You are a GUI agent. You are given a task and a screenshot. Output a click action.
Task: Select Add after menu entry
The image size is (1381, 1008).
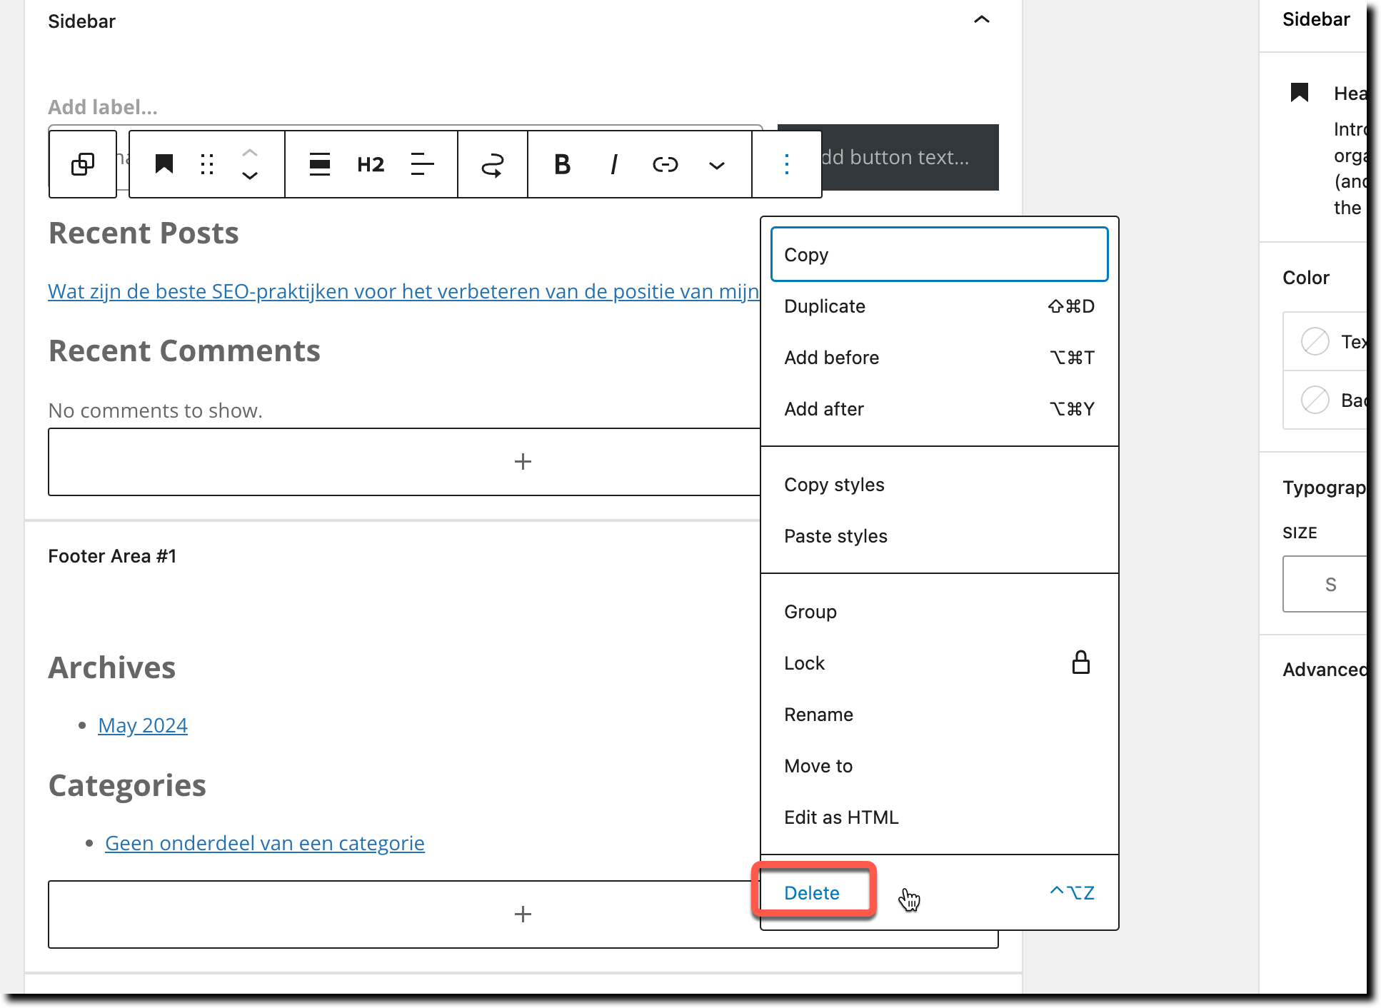coord(940,408)
